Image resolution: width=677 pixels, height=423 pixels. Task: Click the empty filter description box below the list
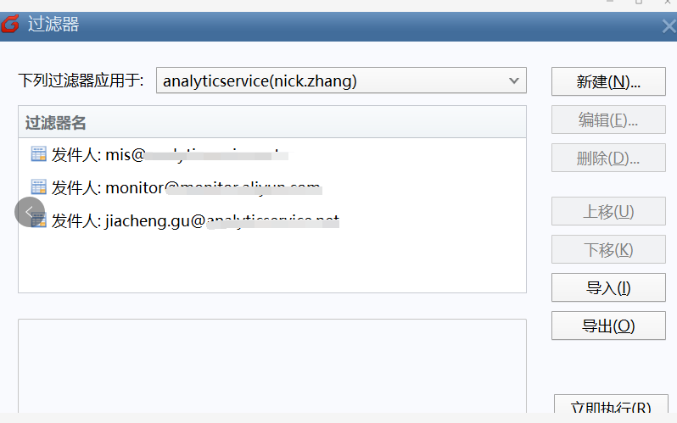tap(271, 365)
